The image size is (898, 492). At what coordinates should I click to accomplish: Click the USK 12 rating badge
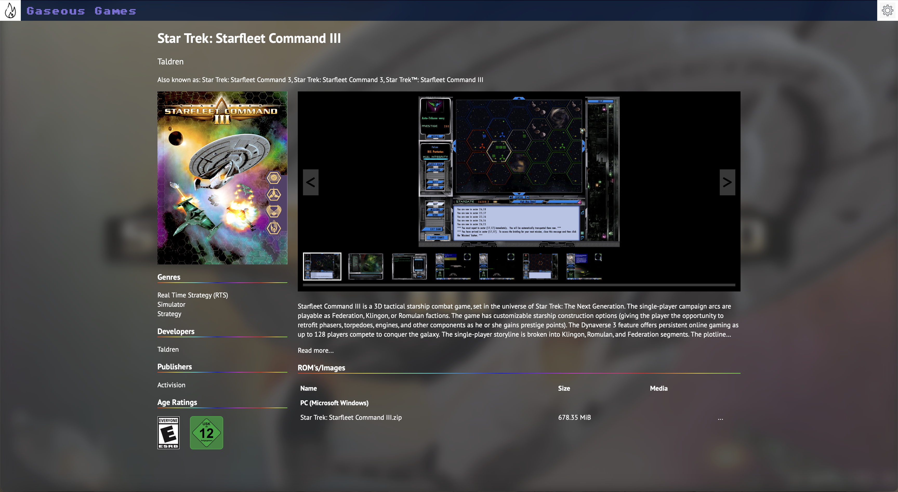pyautogui.click(x=206, y=433)
